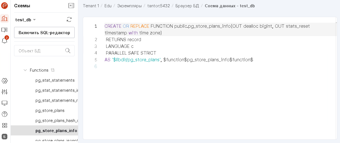Click the sliders configuration icon

coord(5,92)
